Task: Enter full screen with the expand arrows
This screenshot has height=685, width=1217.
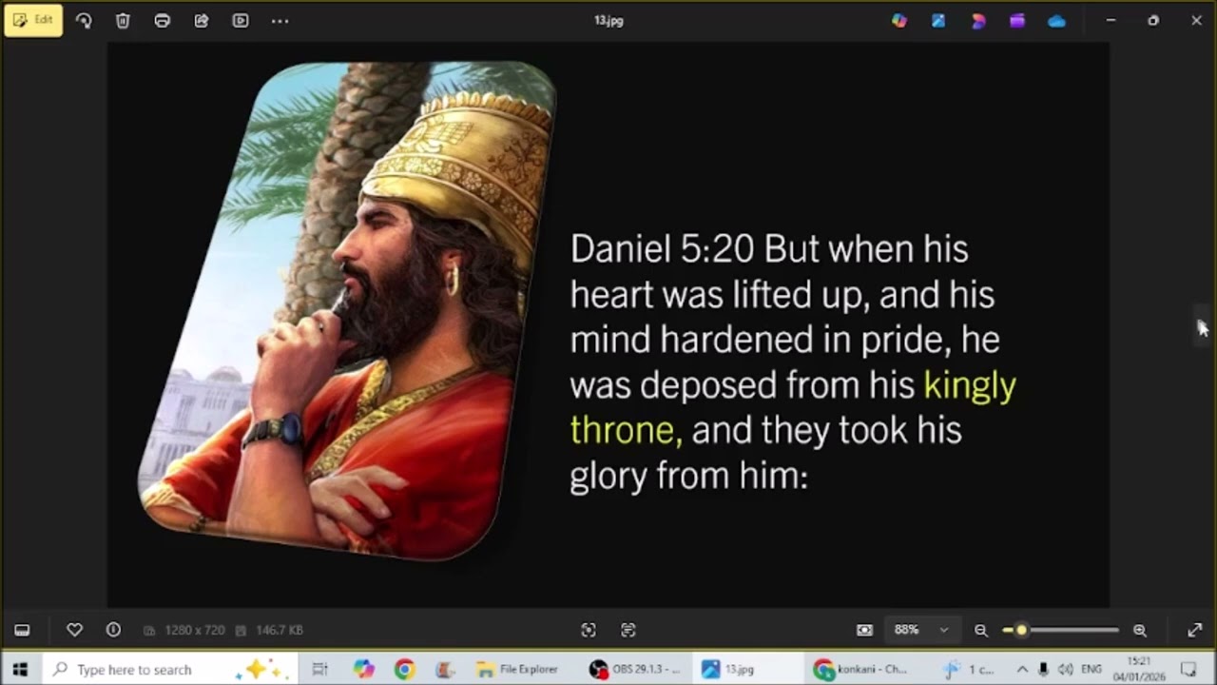Action: [1195, 630]
